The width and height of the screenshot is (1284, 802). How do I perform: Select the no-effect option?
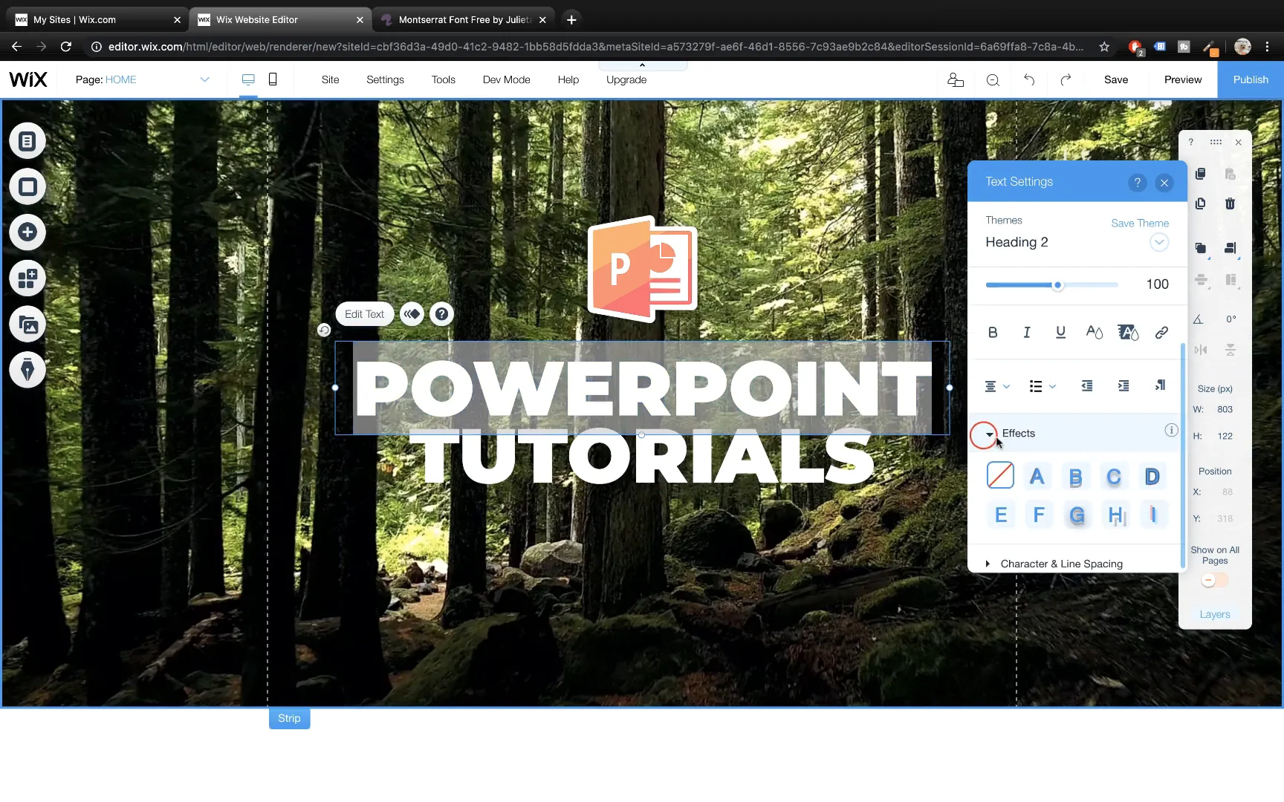pyautogui.click(x=1000, y=475)
